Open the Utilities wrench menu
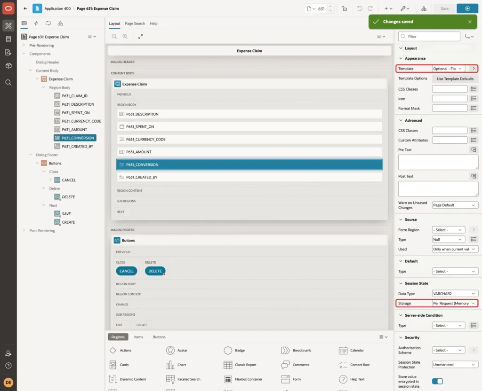The height and width of the screenshot is (391, 482). pyautogui.click(x=405, y=8)
